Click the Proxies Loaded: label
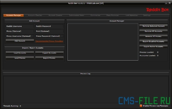 pos(147,52)
